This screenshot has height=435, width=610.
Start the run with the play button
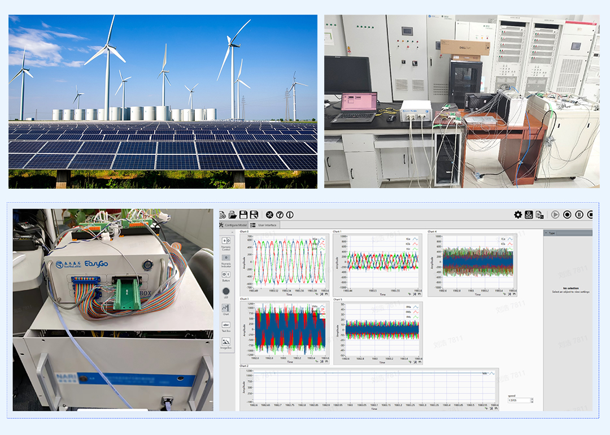click(x=555, y=215)
